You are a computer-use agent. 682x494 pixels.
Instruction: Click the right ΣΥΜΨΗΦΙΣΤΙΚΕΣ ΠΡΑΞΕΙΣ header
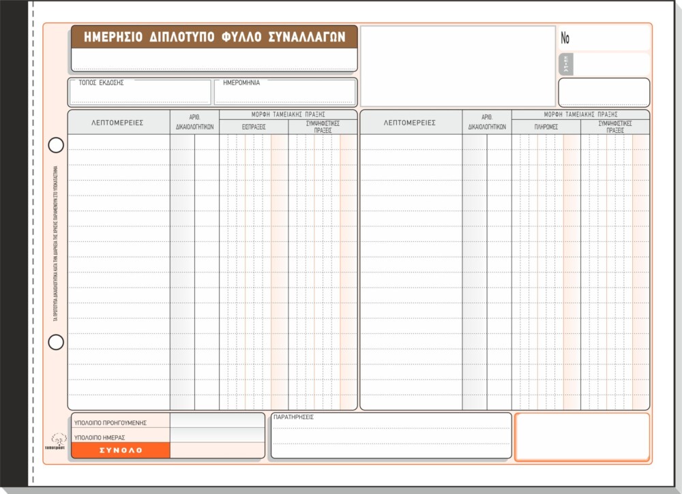pos(615,127)
